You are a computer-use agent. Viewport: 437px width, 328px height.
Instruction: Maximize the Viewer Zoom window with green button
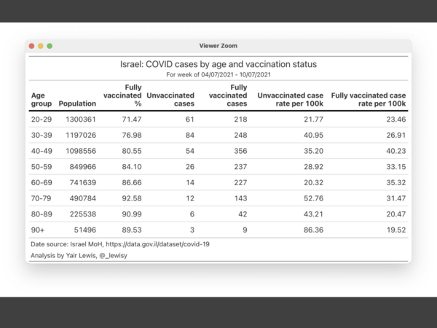[50, 46]
